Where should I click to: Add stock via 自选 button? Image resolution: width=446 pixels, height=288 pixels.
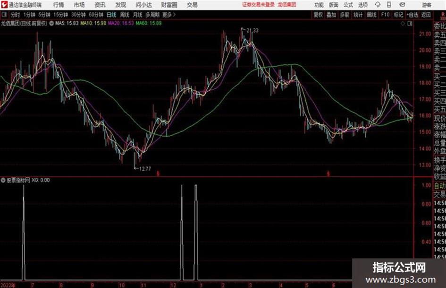412,15
